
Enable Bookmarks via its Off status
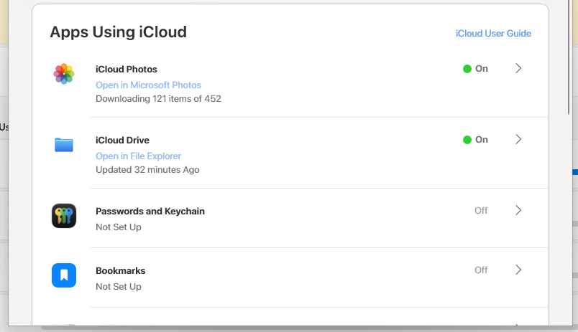click(481, 270)
